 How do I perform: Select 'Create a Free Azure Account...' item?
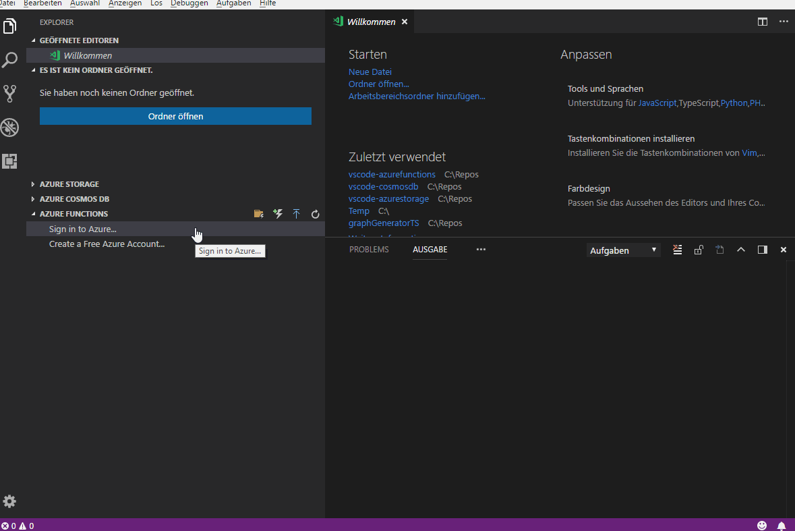click(x=175, y=244)
